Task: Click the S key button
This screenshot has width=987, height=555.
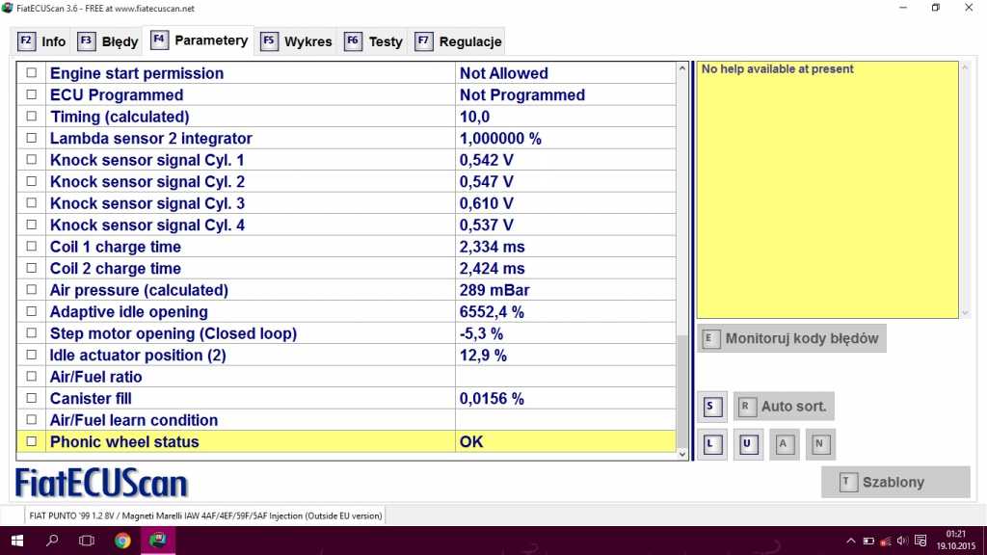Action: [710, 407]
